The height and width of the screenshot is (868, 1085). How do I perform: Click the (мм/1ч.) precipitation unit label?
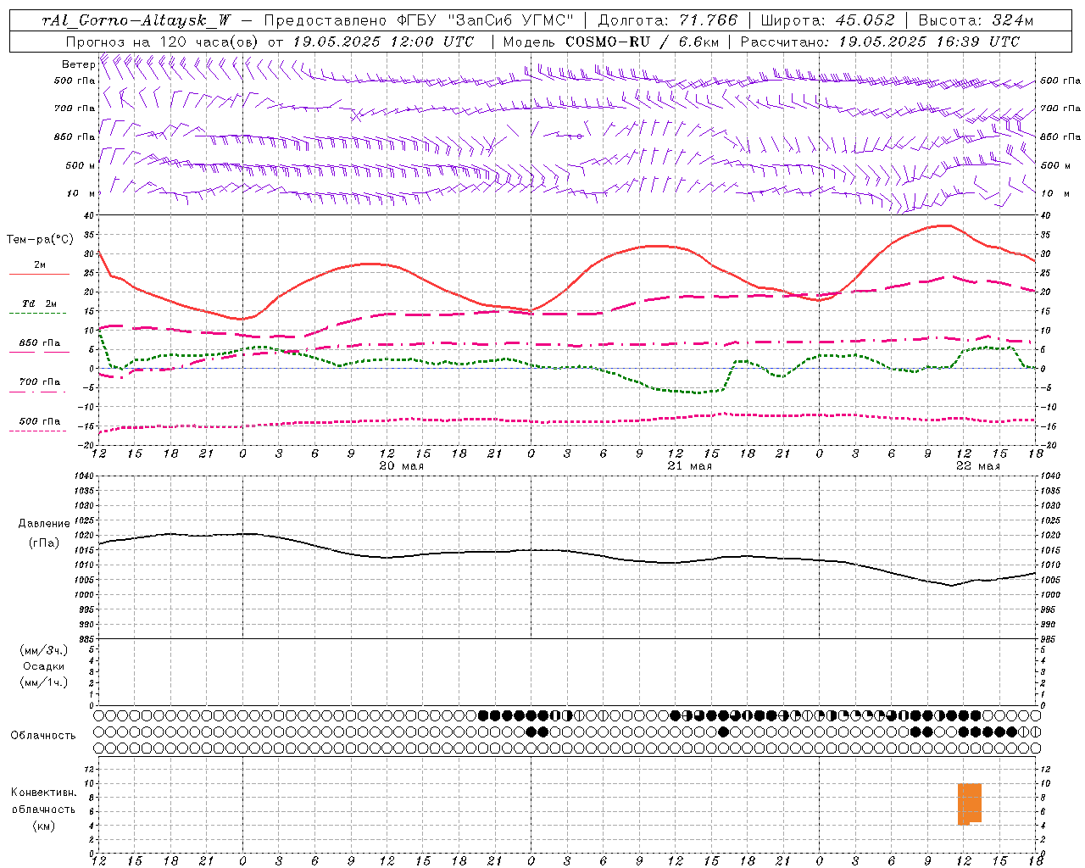[x=43, y=682]
